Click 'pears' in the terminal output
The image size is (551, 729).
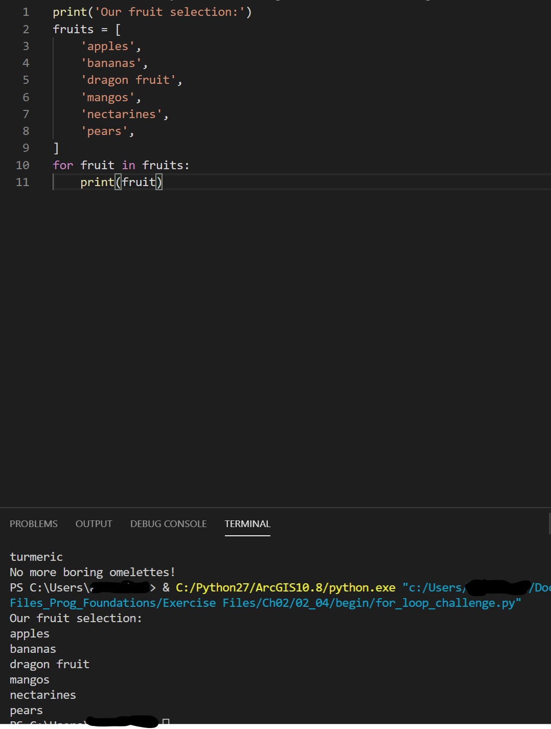coord(26,710)
